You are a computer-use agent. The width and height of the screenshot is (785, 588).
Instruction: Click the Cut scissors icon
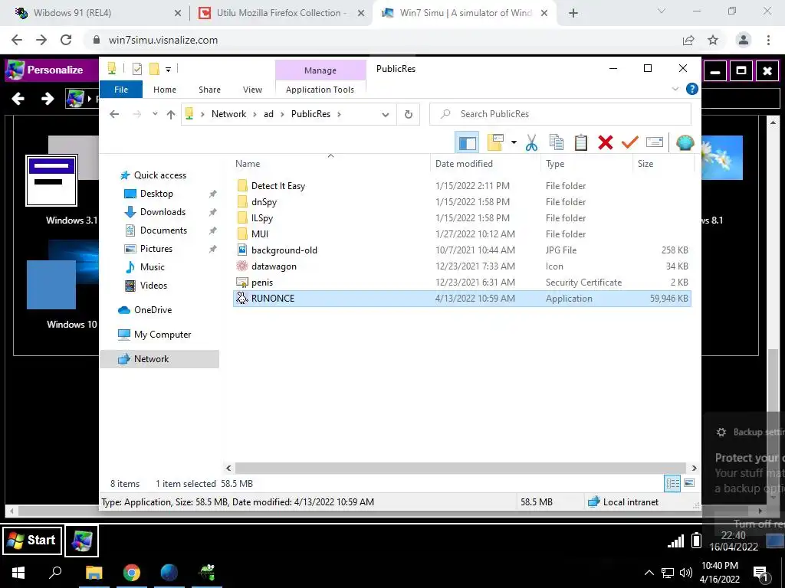[531, 142]
